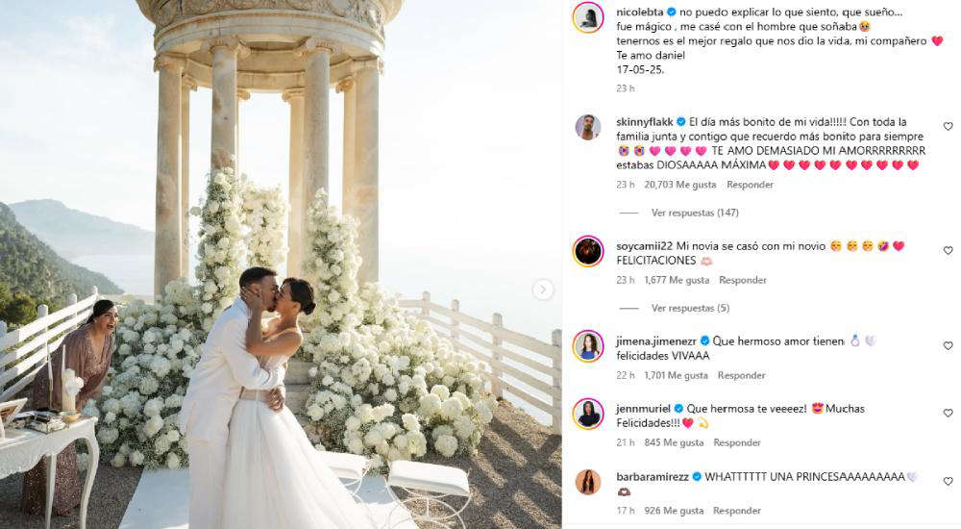
Task: Click the wedding photo image
Action: click(x=281, y=264)
